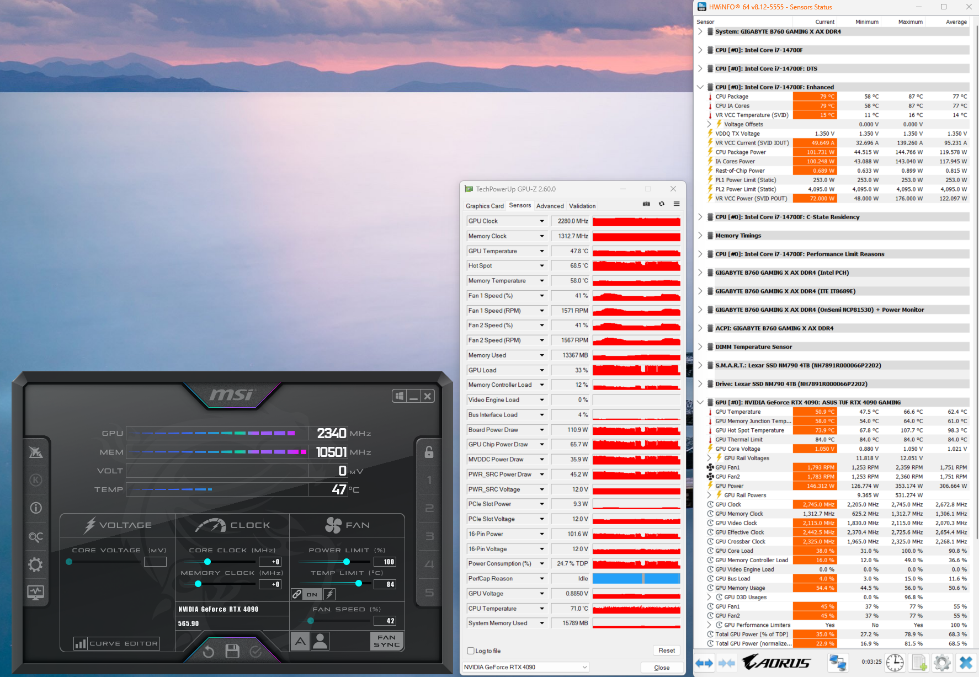Toggle the profile lock icon in Afterburner

click(429, 452)
